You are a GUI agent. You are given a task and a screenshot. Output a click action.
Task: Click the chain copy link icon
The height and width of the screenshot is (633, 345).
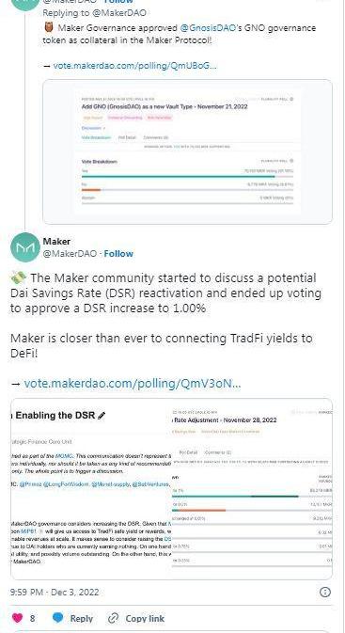click(114, 618)
